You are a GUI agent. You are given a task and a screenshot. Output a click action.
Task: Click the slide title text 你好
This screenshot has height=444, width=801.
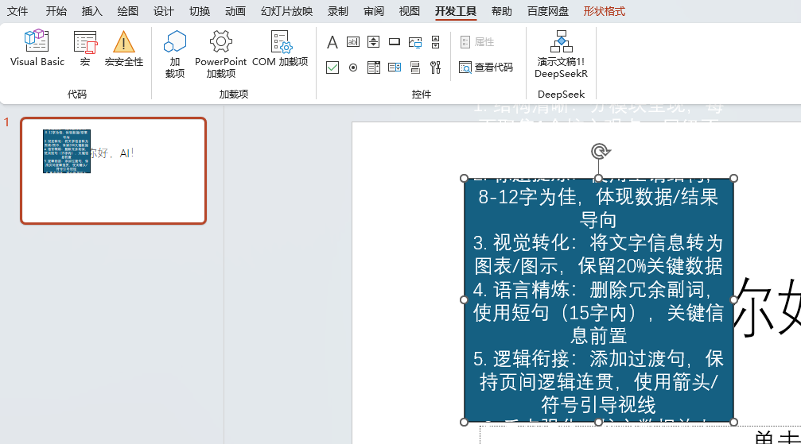point(768,307)
